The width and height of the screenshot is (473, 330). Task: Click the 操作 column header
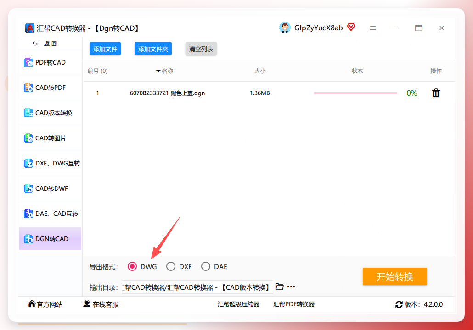click(x=436, y=71)
